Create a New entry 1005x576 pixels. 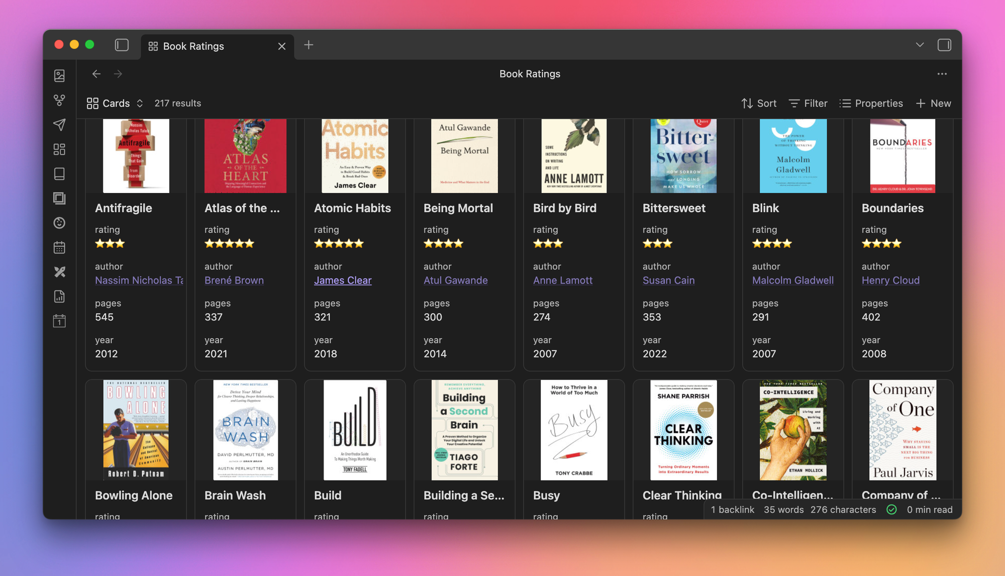pyautogui.click(x=933, y=103)
